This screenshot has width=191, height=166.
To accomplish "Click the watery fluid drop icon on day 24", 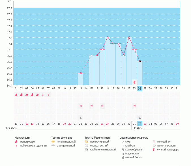I will click(x=140, y=118).
